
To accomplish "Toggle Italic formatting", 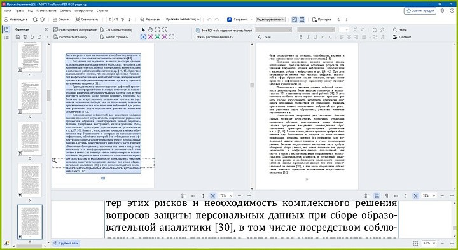I will tap(308, 37).
